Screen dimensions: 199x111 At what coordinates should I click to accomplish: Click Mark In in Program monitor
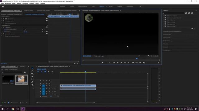click(106, 63)
